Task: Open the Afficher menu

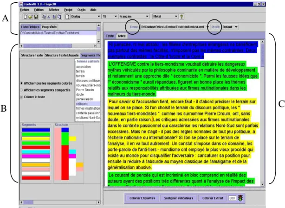Action: click(54, 10)
